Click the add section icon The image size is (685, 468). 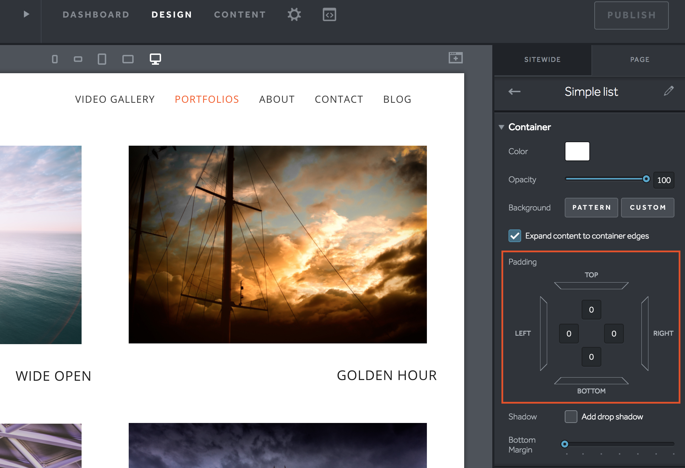click(x=455, y=58)
